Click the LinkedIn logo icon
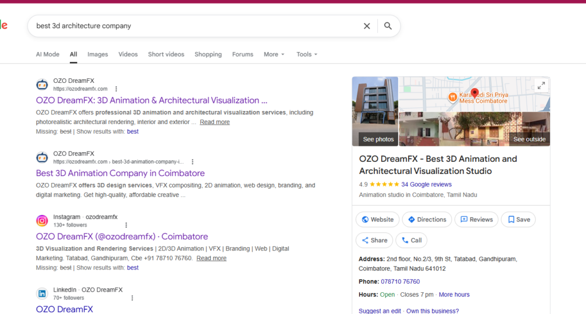Screen dimensions: 586x314 (42, 293)
